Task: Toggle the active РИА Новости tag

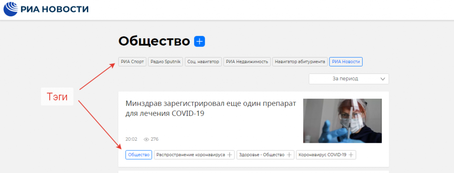Action: (346, 62)
